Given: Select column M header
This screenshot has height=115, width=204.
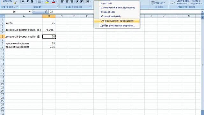Looking at the screenshot, I should [x=189, y=16].
